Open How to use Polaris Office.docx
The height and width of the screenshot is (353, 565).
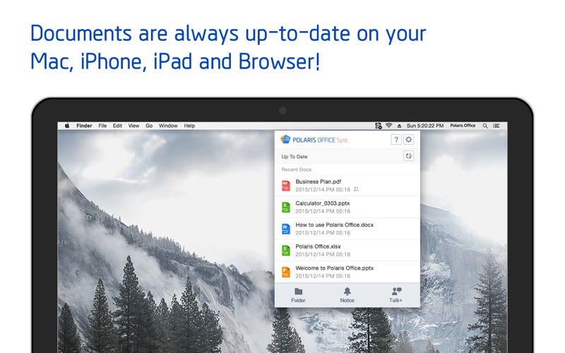click(x=347, y=229)
